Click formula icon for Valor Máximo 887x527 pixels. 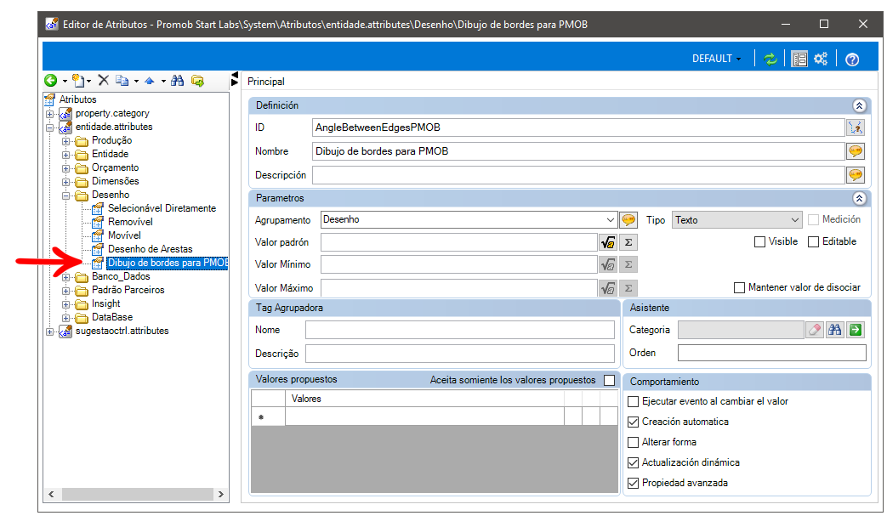click(x=607, y=288)
